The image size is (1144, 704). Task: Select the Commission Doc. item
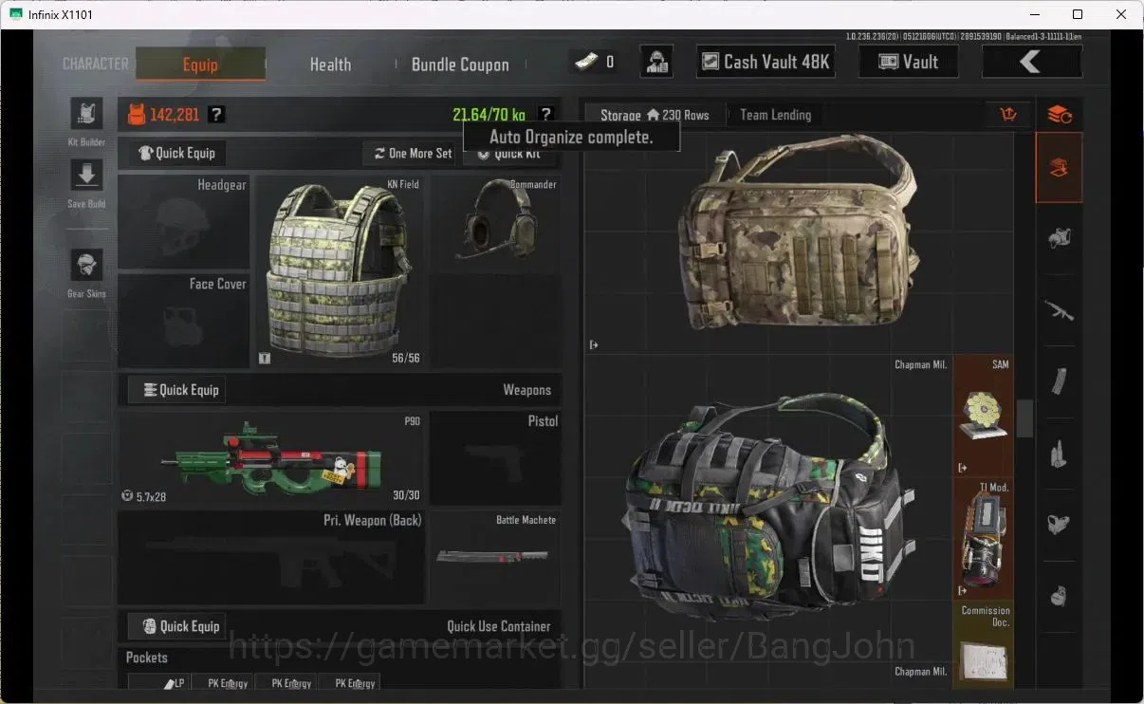[x=984, y=644]
